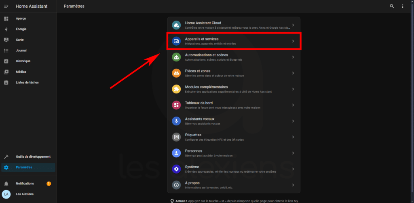Click the Médias play icon

click(6, 72)
